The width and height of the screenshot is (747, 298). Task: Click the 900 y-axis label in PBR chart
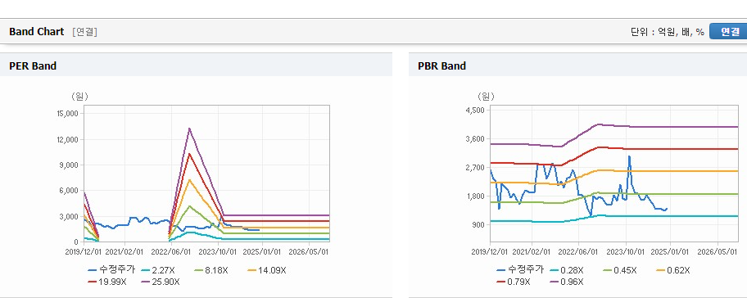(x=479, y=224)
